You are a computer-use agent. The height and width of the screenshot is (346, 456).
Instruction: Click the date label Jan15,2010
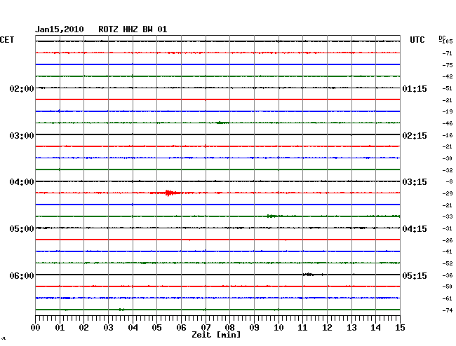tap(60, 29)
